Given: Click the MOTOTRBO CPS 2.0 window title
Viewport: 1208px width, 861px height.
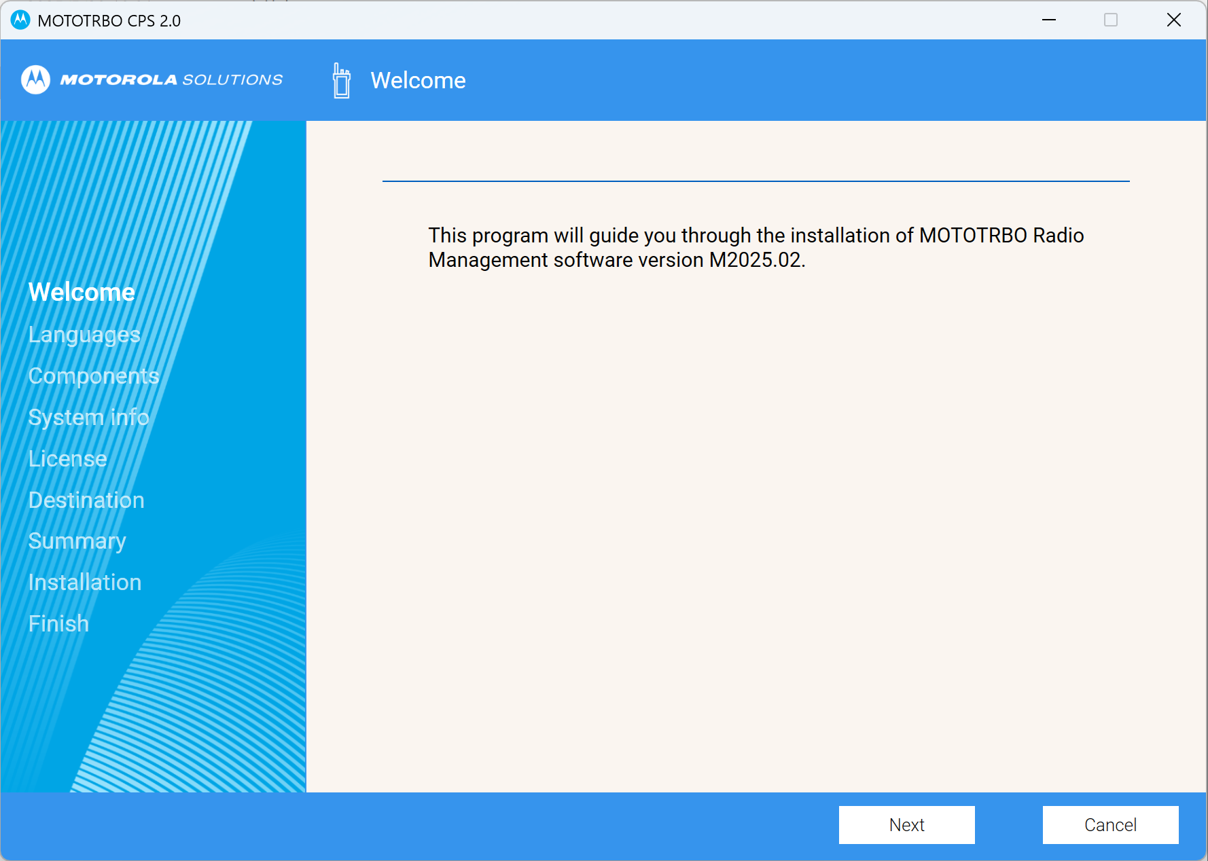Looking at the screenshot, I should [x=109, y=21].
